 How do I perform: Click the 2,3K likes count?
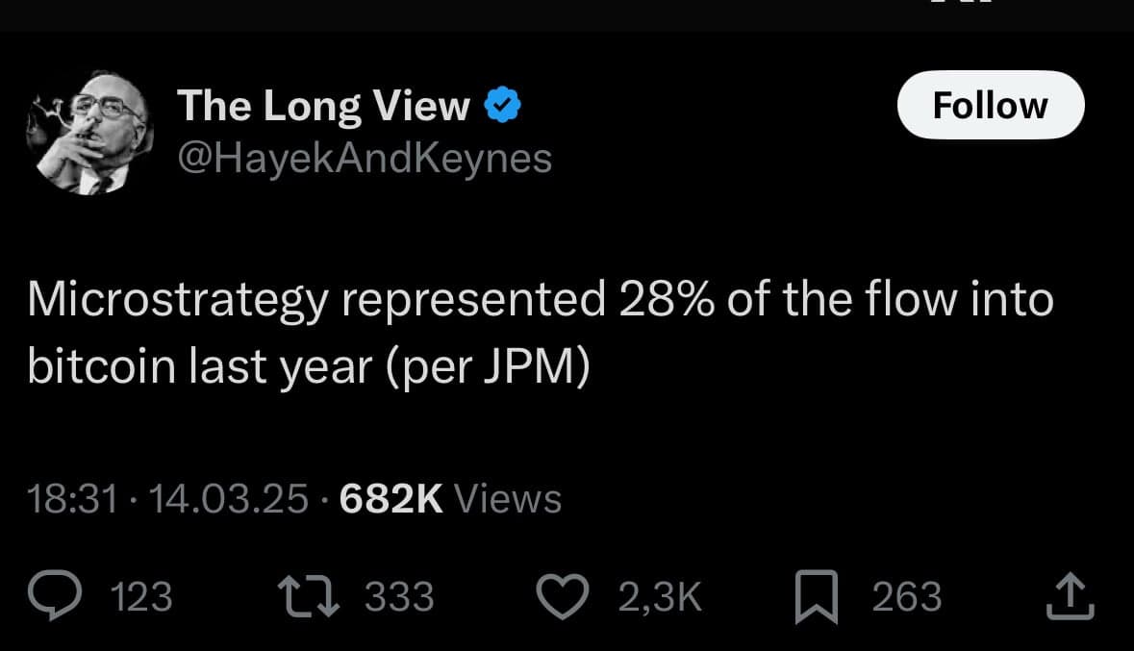tap(659, 597)
